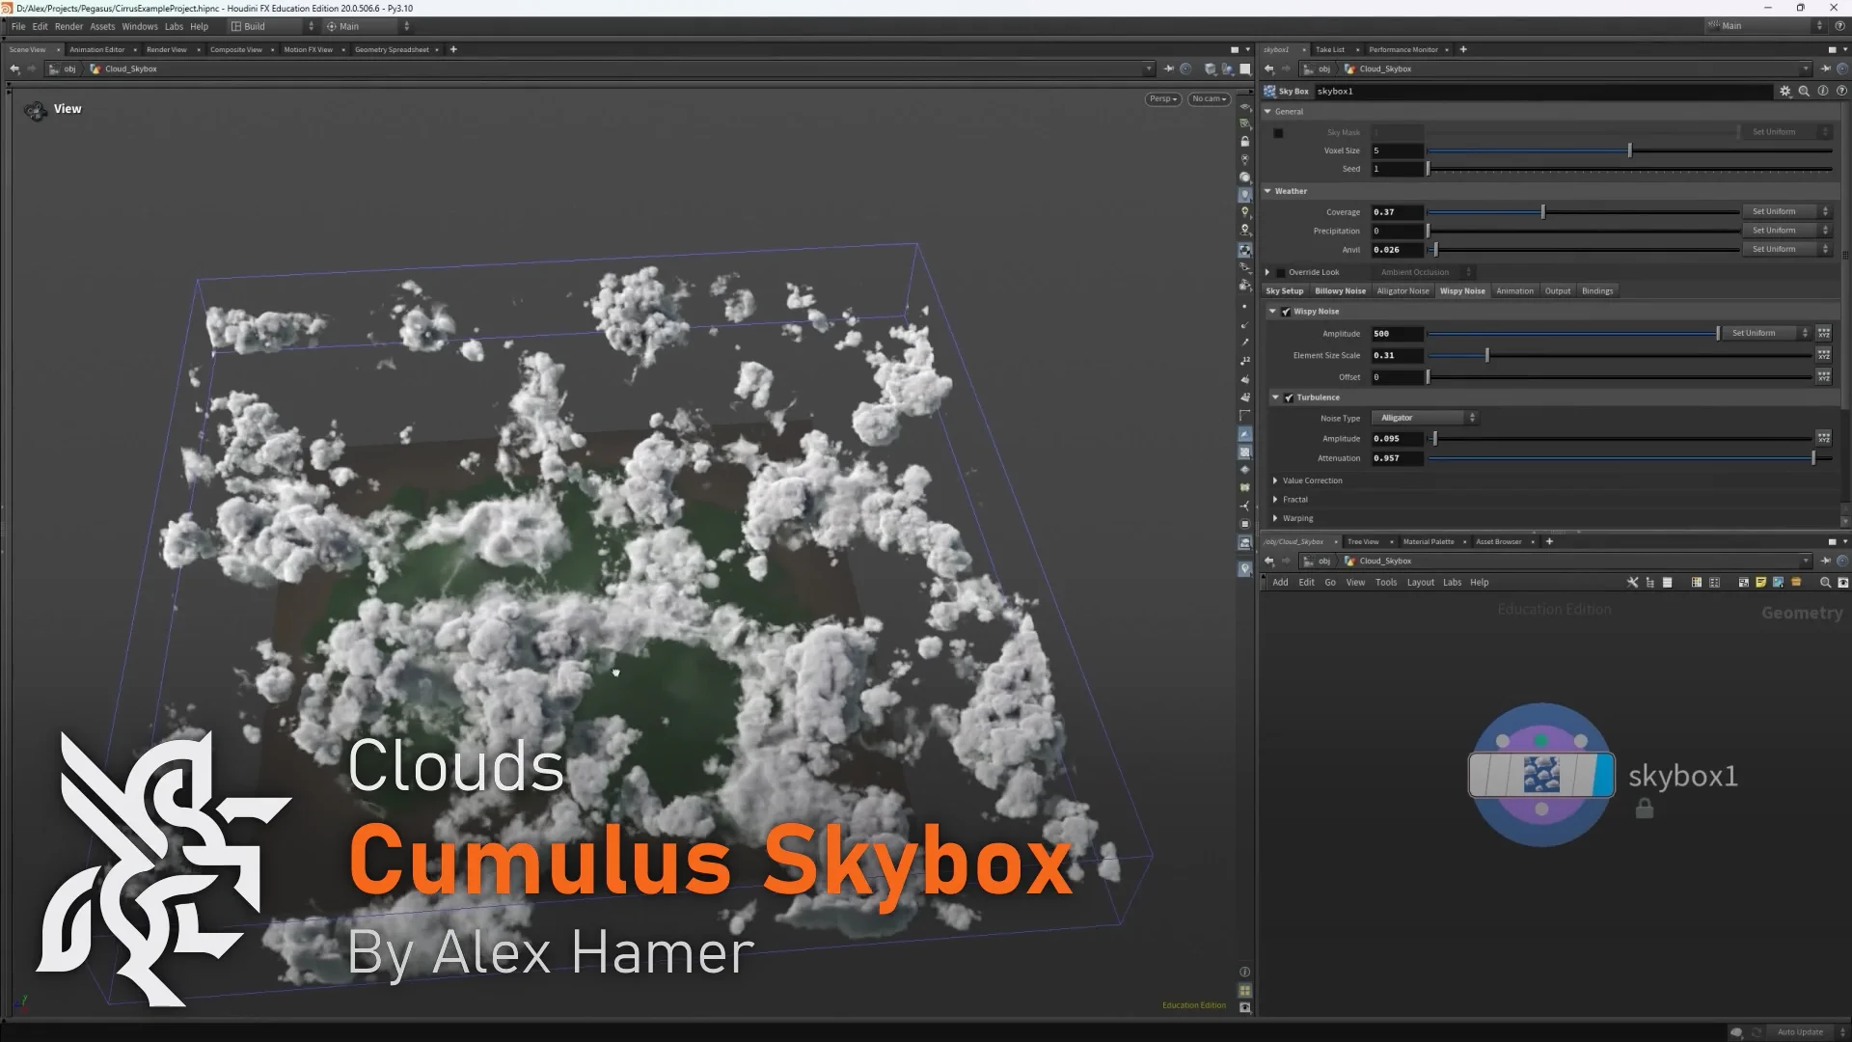Toggle the Sky Mask checkbox
The image size is (1852, 1042).
tap(1278, 133)
